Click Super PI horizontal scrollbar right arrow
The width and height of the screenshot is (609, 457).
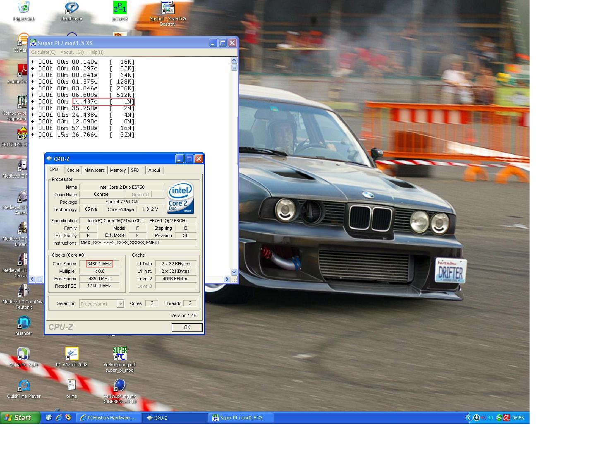227,279
